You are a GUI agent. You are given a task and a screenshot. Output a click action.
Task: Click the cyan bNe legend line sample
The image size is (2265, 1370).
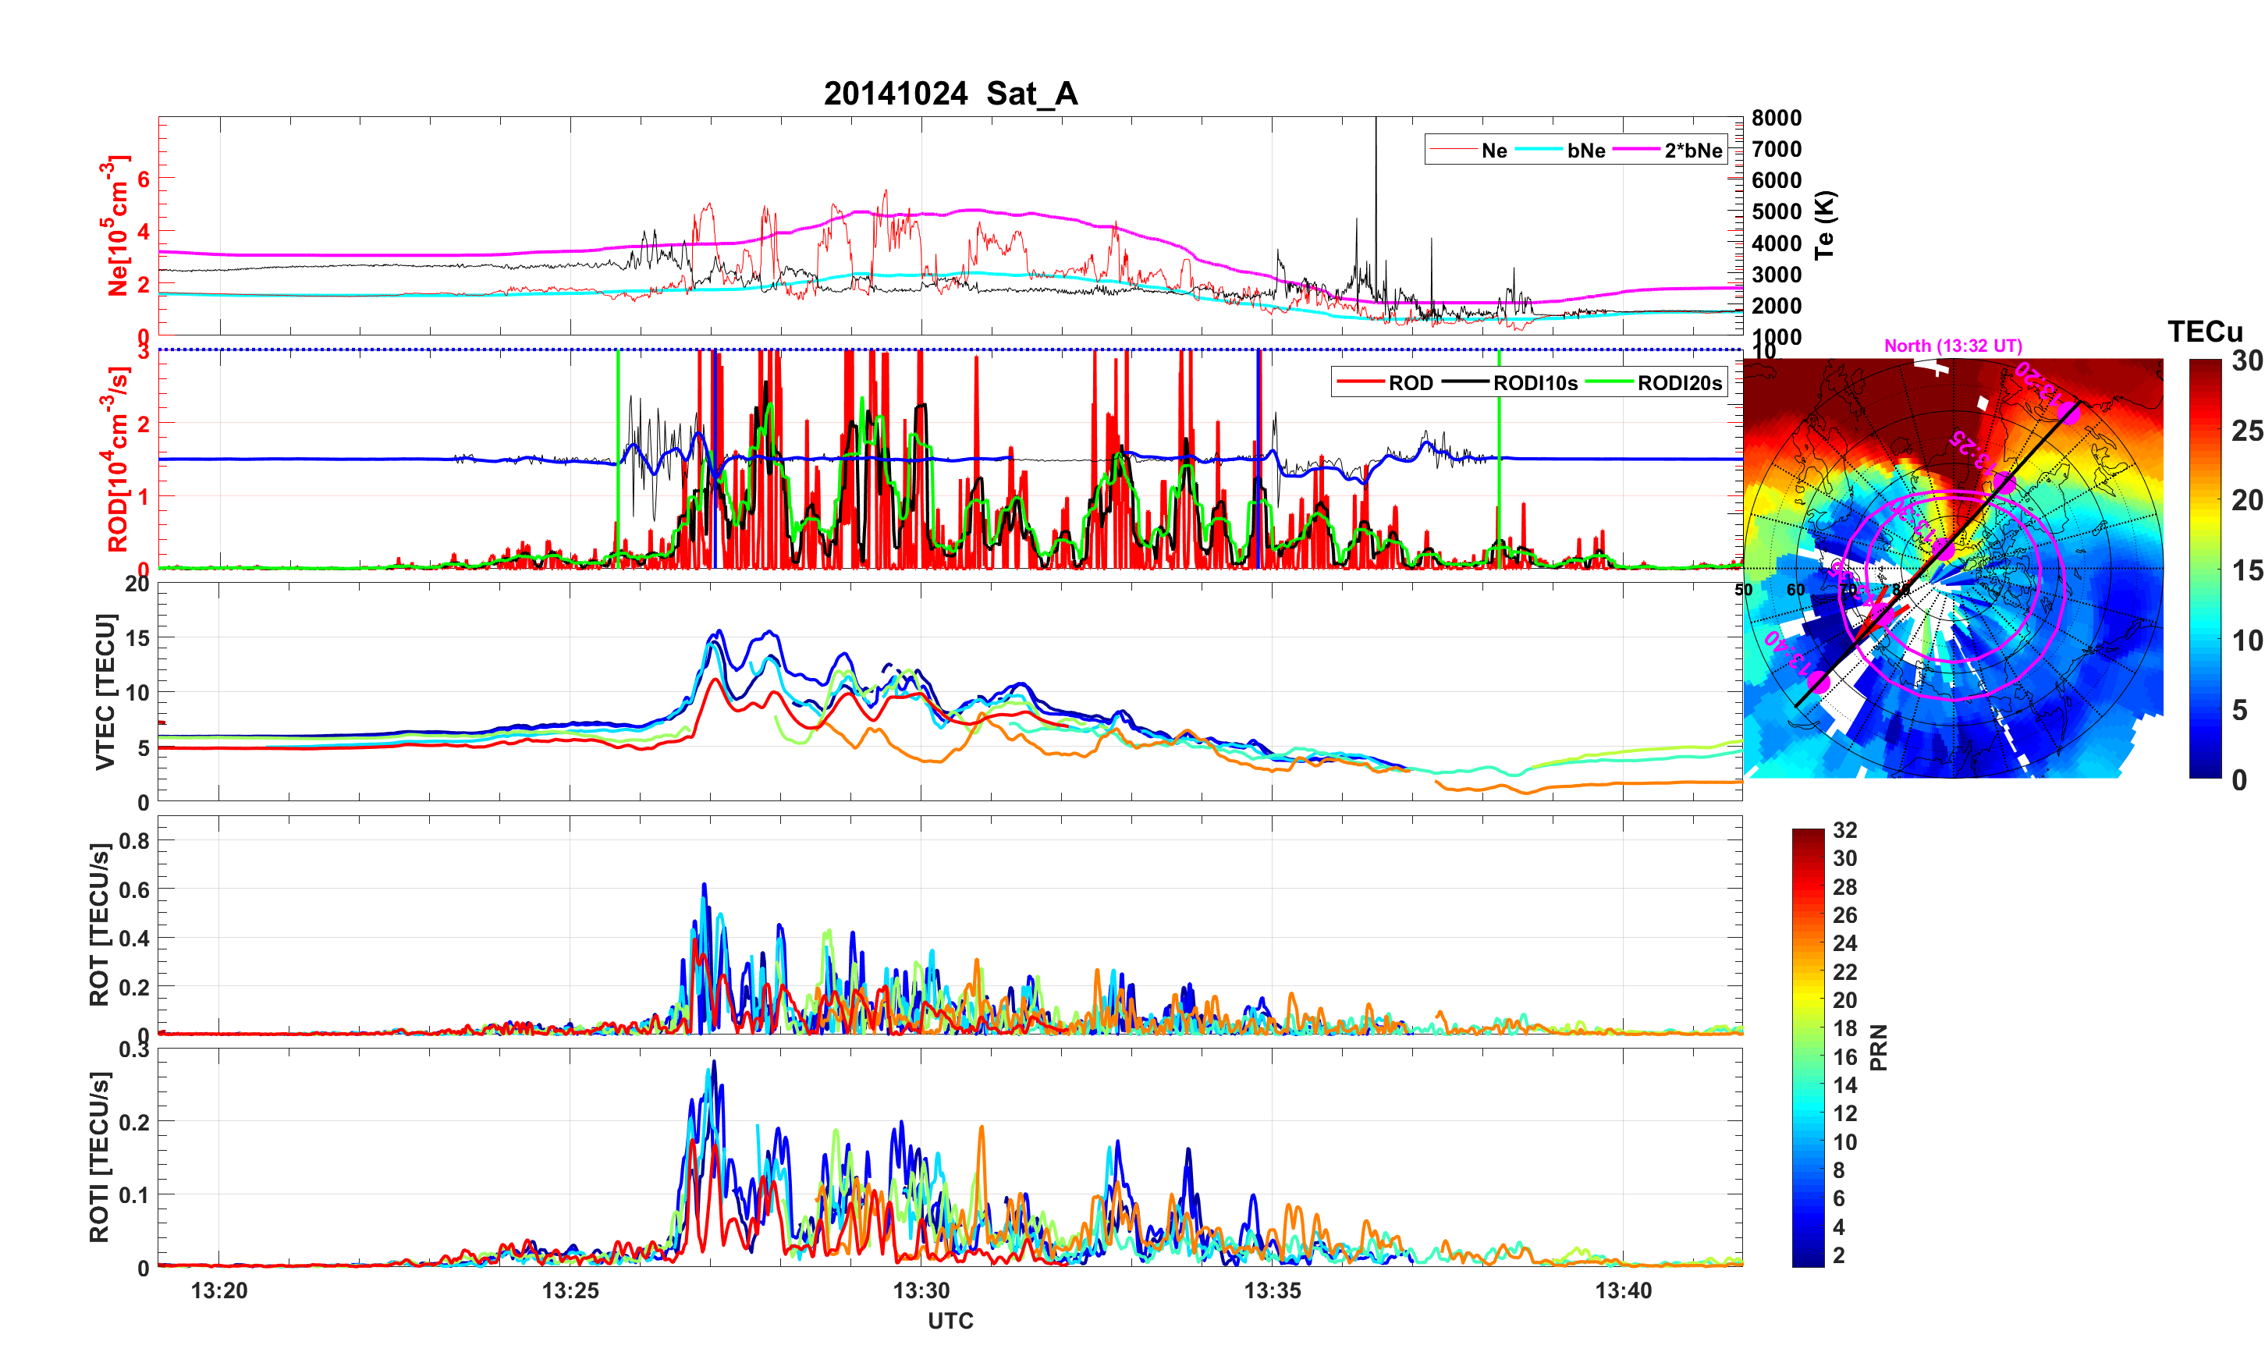pyautogui.click(x=1538, y=150)
